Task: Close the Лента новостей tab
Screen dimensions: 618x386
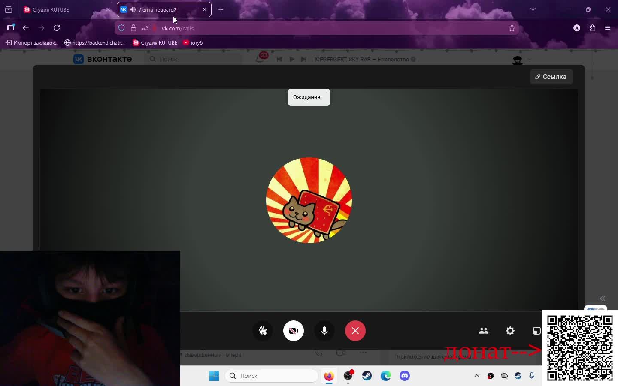Action: [x=205, y=9]
